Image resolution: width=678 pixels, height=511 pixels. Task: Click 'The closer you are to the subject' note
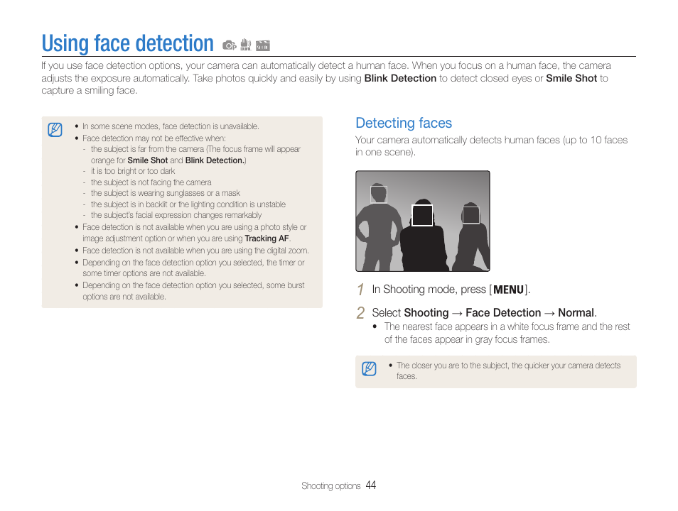(x=509, y=370)
